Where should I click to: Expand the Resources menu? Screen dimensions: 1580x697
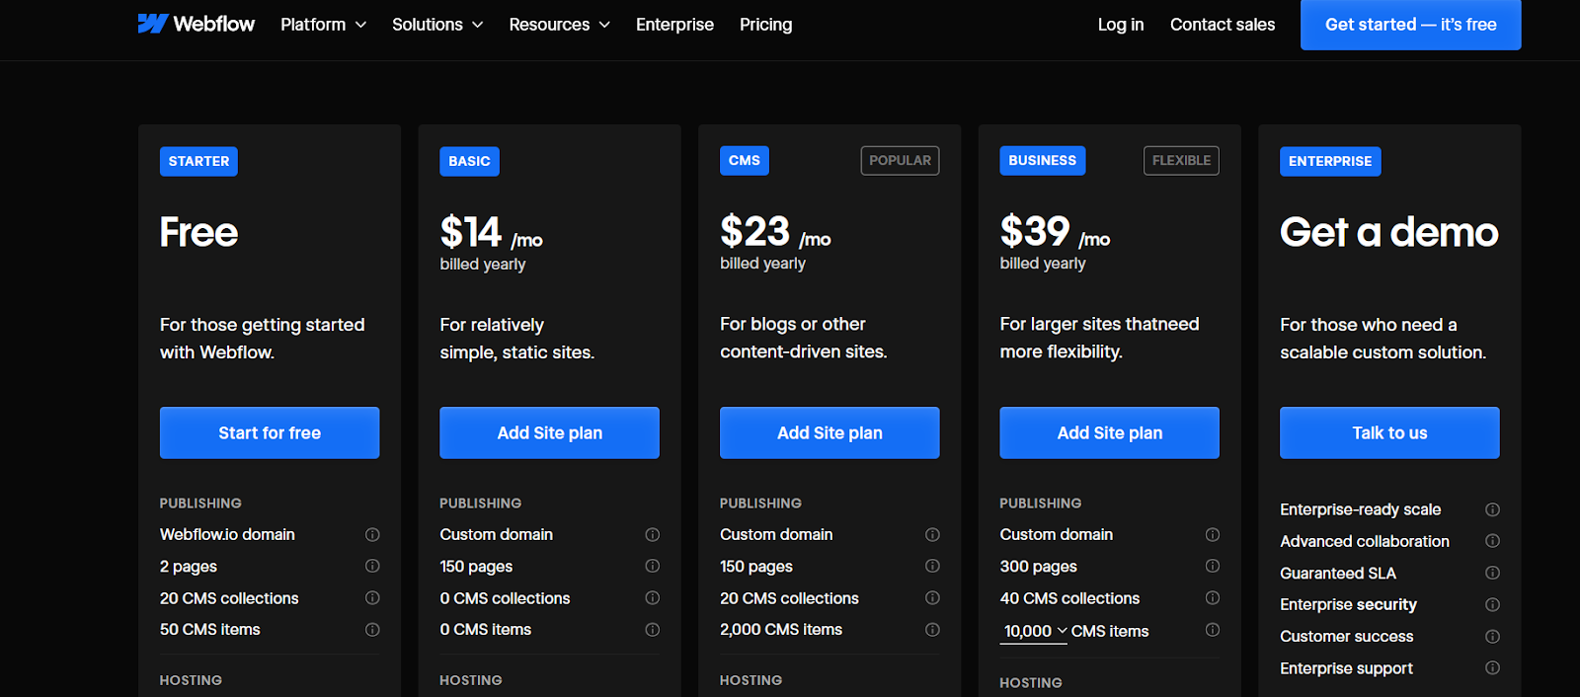coord(560,24)
